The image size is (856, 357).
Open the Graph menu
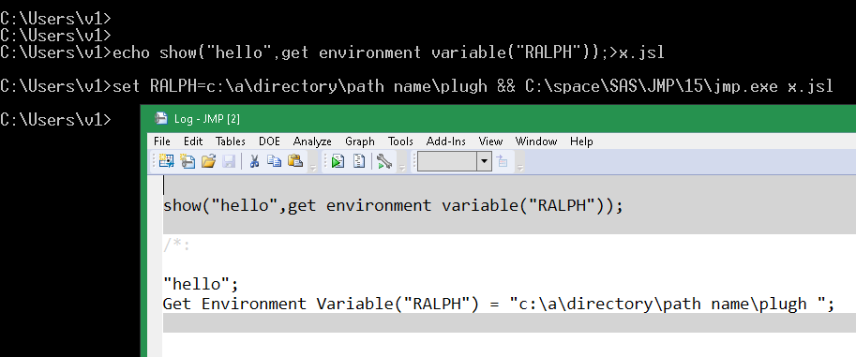pyautogui.click(x=360, y=141)
